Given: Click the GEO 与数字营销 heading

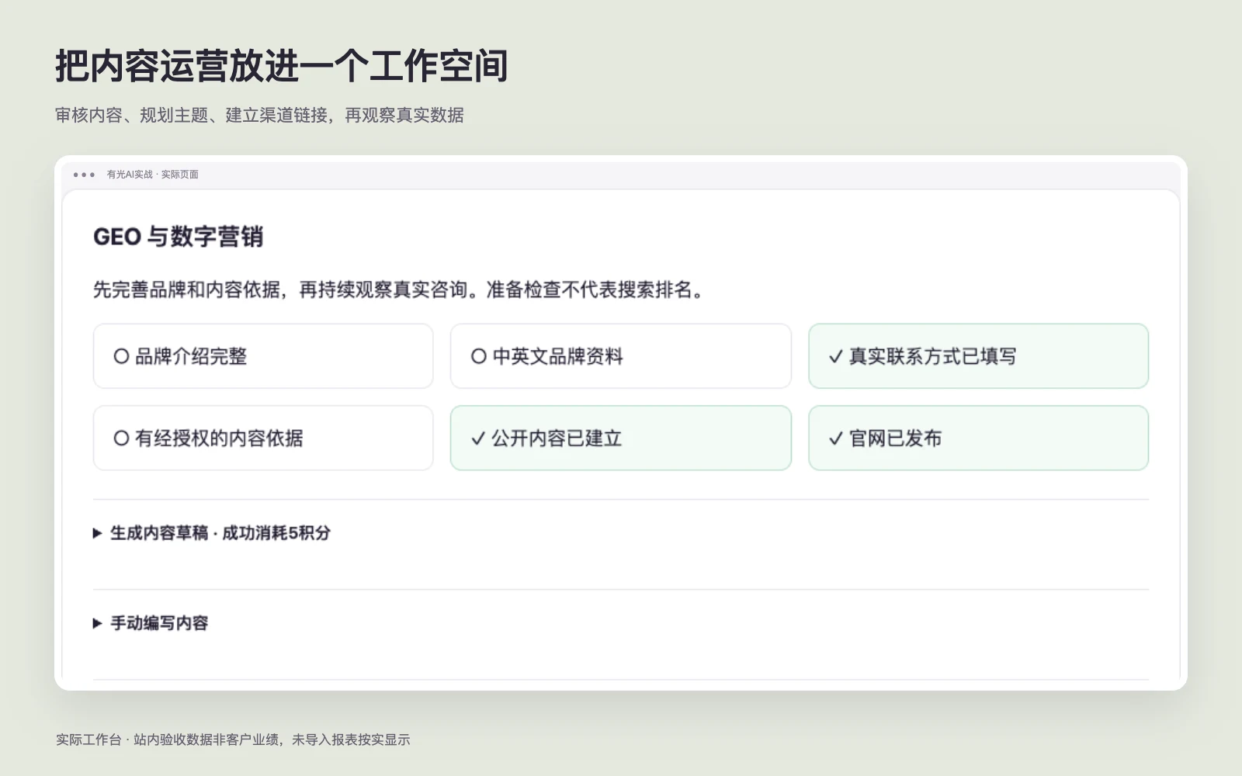Looking at the screenshot, I should 179,237.
